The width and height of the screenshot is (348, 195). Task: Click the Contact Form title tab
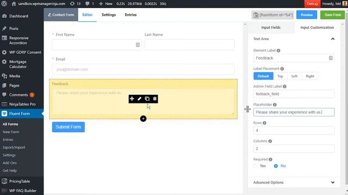point(61,15)
